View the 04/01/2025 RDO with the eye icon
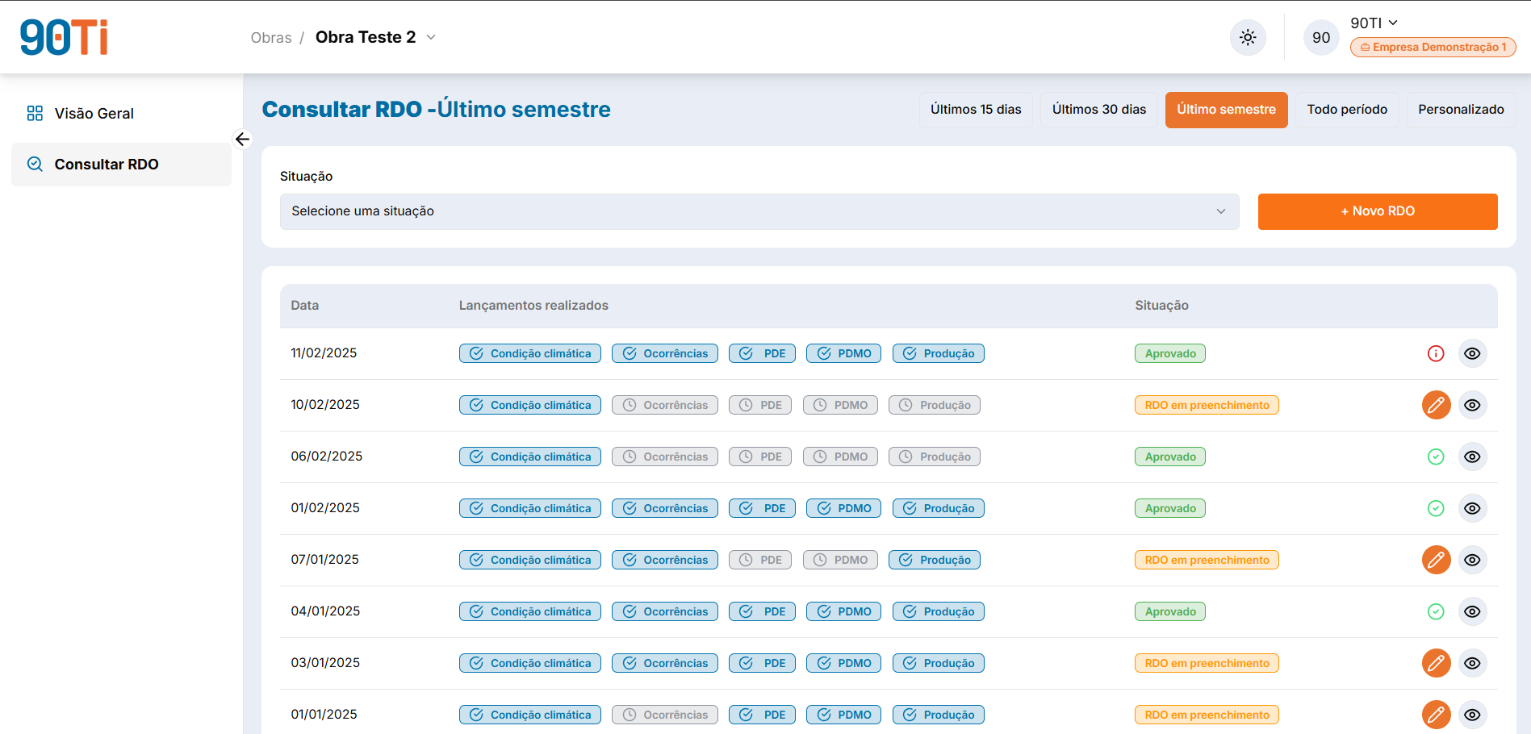 pos(1472,611)
